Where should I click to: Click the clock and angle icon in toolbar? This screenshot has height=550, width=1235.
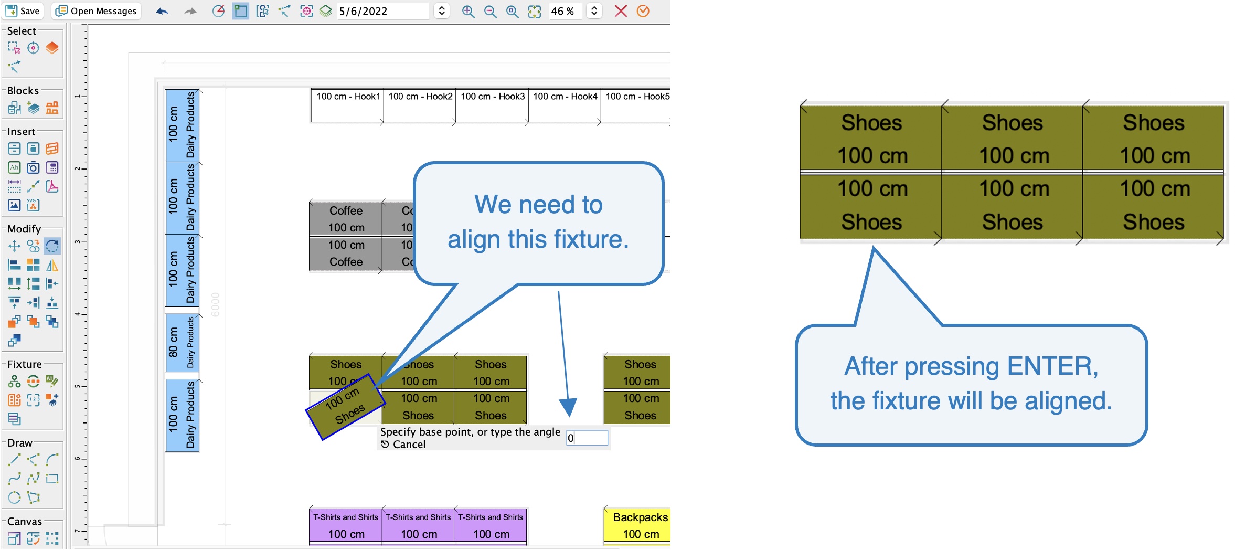pyautogui.click(x=218, y=11)
